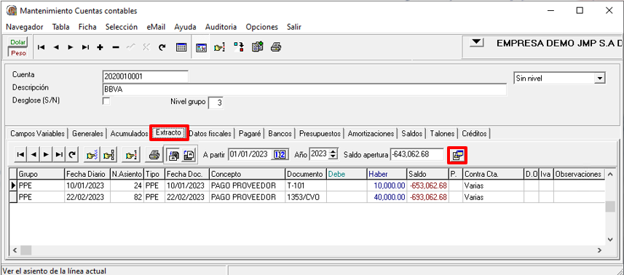
Task: Switch to the Generales tab
Action: coord(88,134)
